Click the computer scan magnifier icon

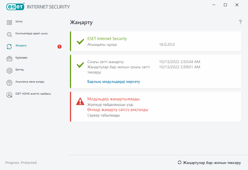point(9,35)
